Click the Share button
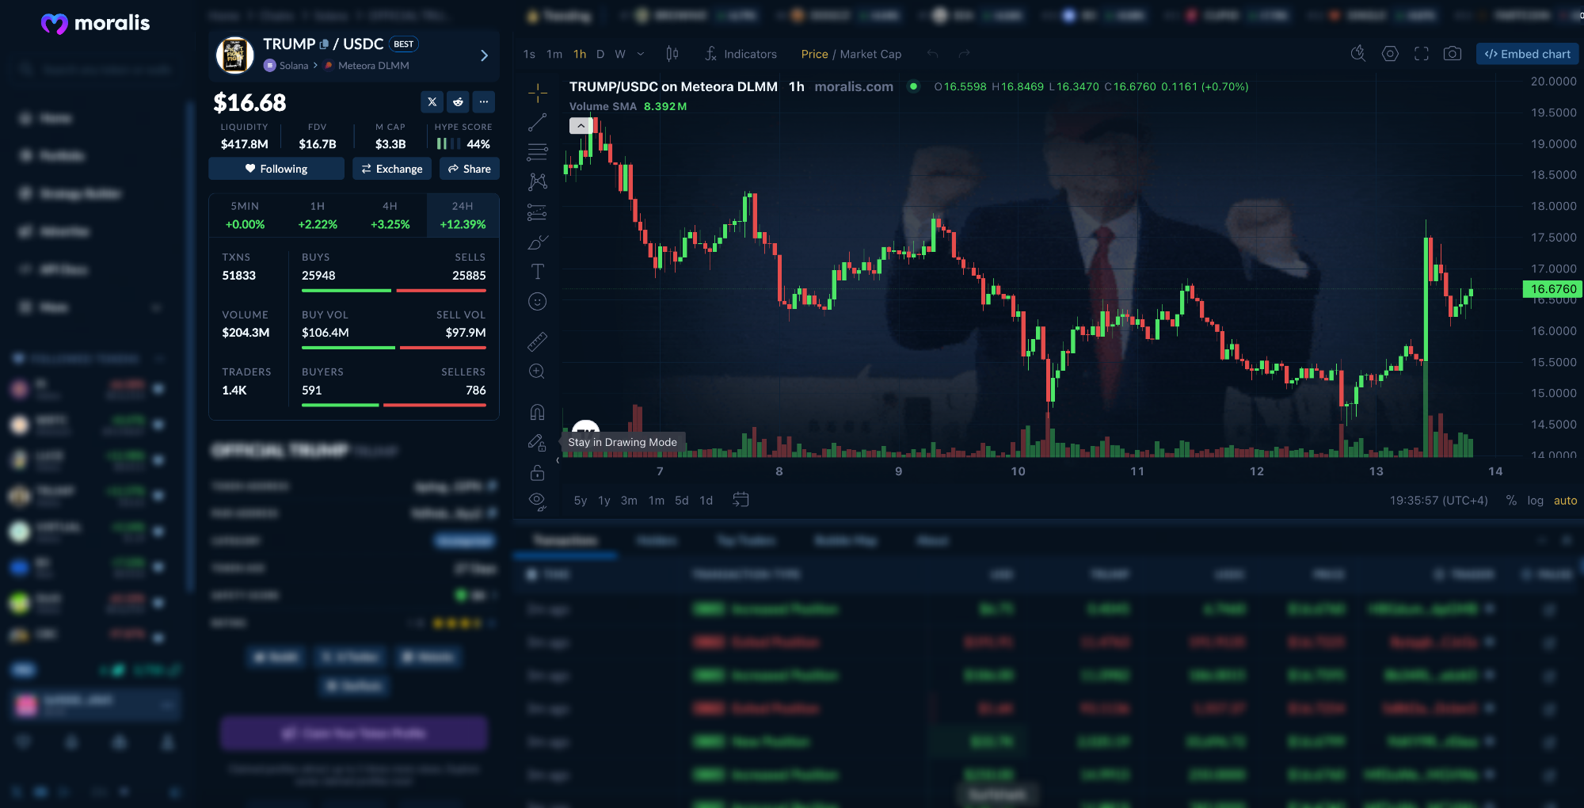 (470, 169)
